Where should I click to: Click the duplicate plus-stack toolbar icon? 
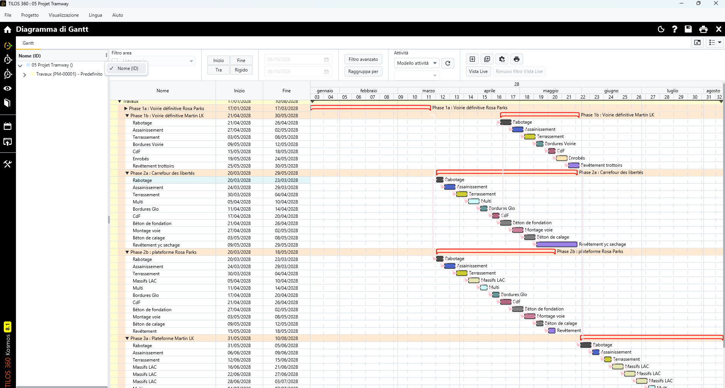(x=487, y=59)
